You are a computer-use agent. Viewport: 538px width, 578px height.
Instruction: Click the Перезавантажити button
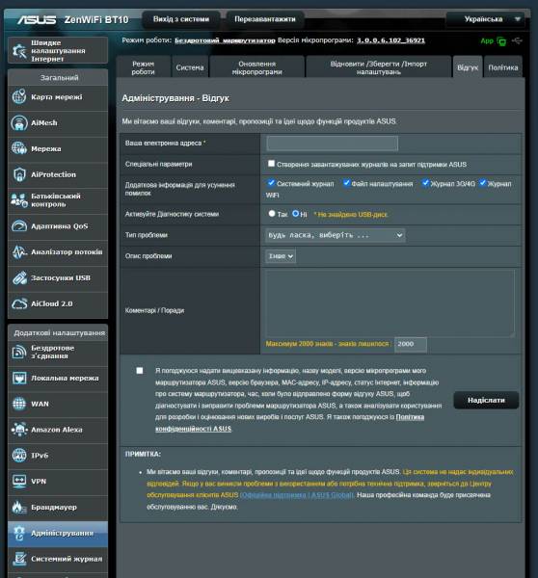tap(265, 19)
